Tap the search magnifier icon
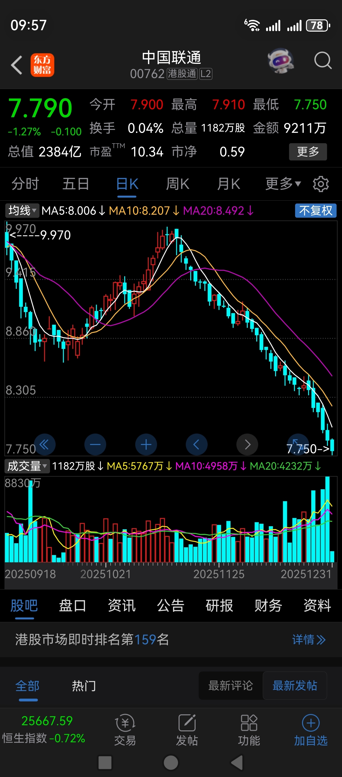342x777 pixels. pos(323,61)
